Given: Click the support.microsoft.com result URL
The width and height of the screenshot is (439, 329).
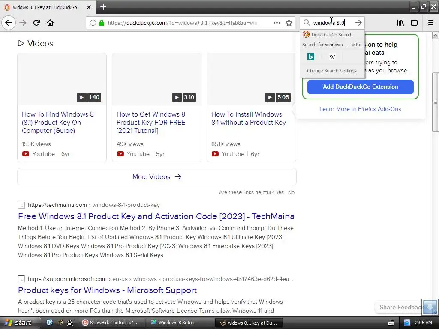Looking at the screenshot, I should pos(160,279).
